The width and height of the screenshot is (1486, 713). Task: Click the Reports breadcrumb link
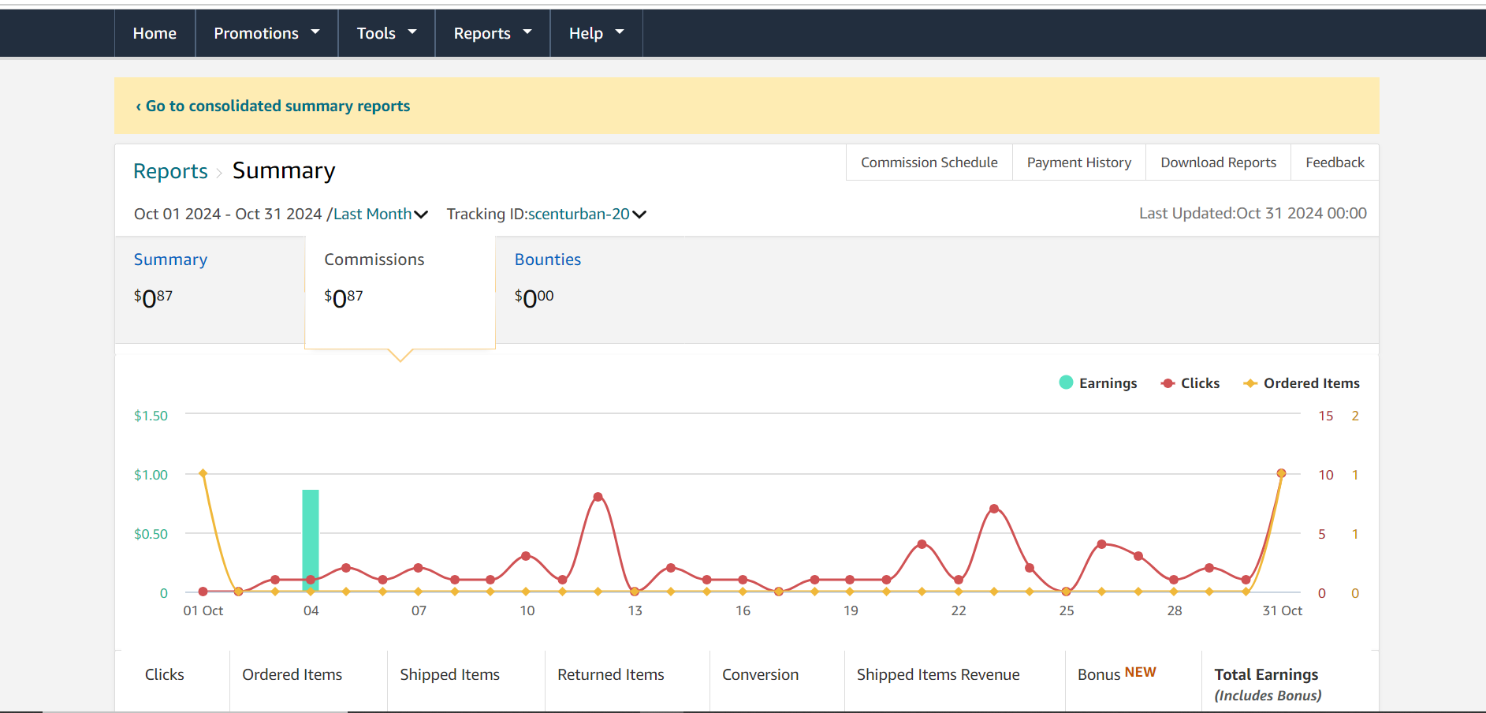click(x=170, y=171)
